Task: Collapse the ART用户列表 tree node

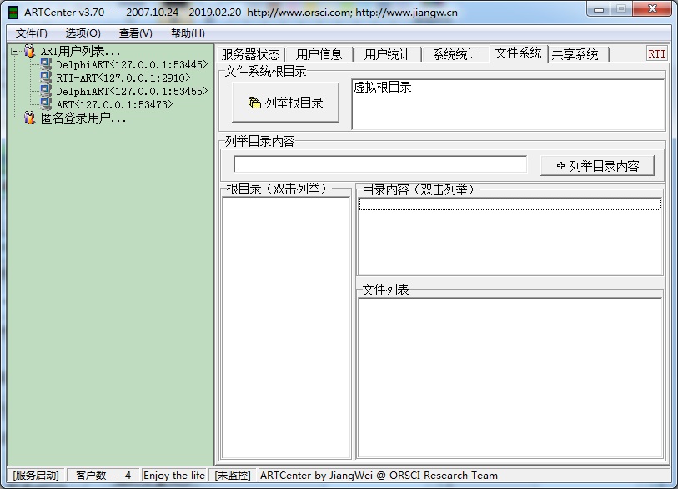Action: (15, 52)
